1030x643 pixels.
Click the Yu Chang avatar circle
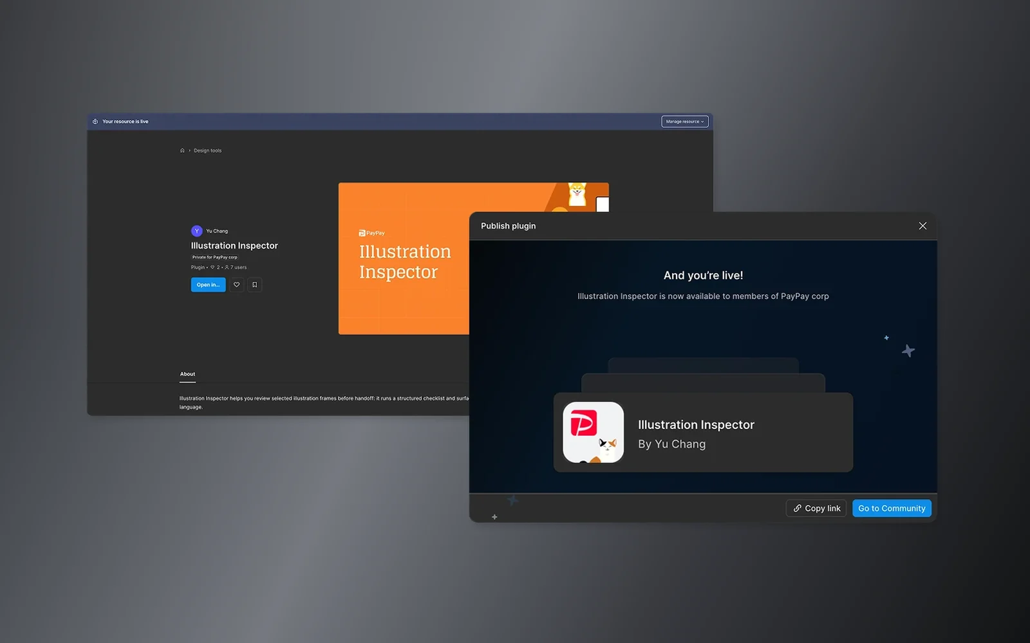(197, 231)
